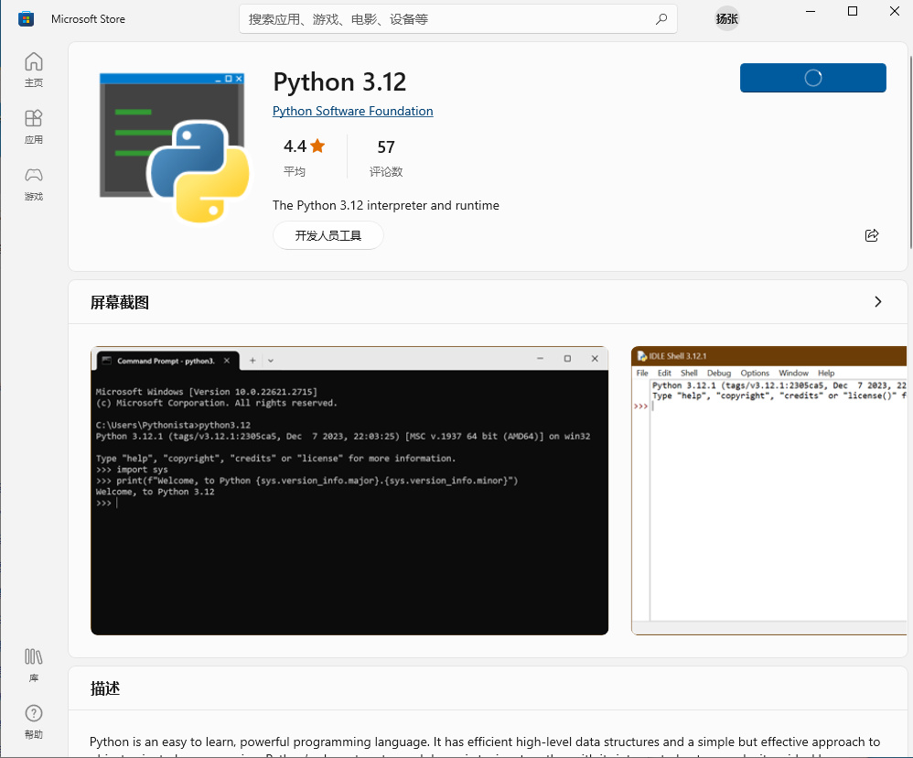Click the vertical scrollbar on the right
Screen dimensions: 913x758
coord(910,151)
